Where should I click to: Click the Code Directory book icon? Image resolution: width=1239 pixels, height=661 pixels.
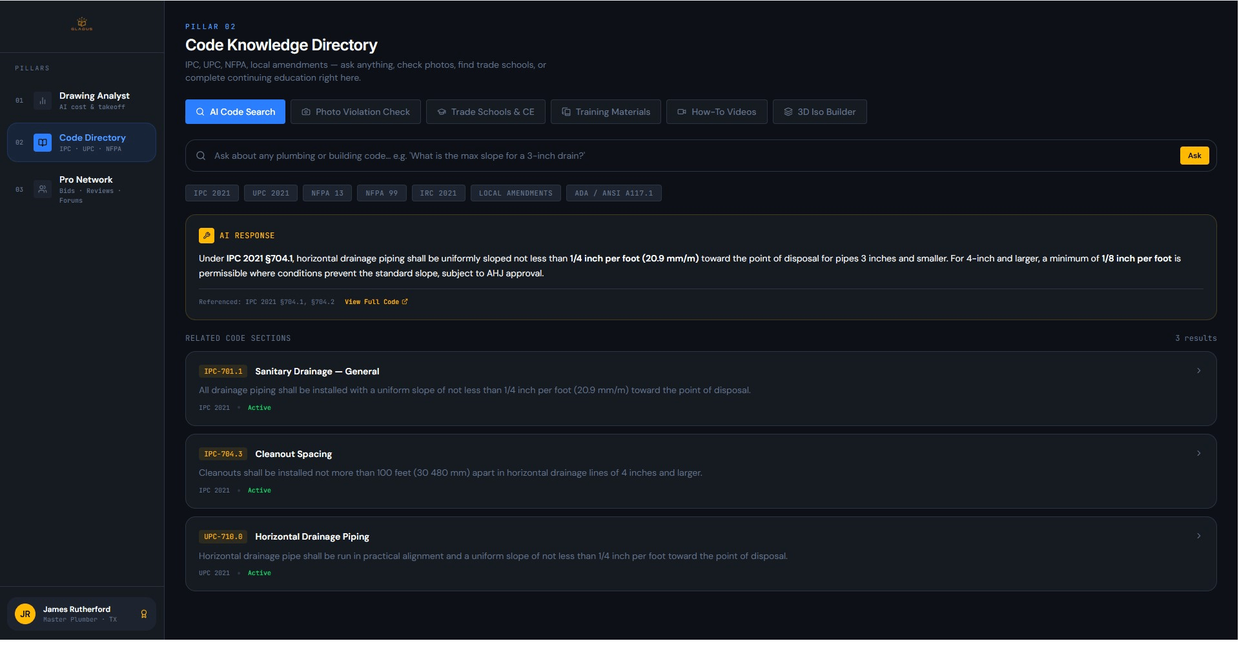[x=42, y=143]
